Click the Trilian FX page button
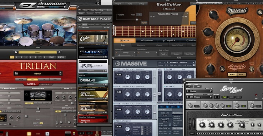The width and height of the screenshot is (263, 136). pyautogui.click(x=44, y=79)
